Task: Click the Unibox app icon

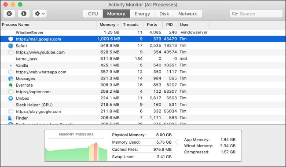Action: [x=11, y=98]
